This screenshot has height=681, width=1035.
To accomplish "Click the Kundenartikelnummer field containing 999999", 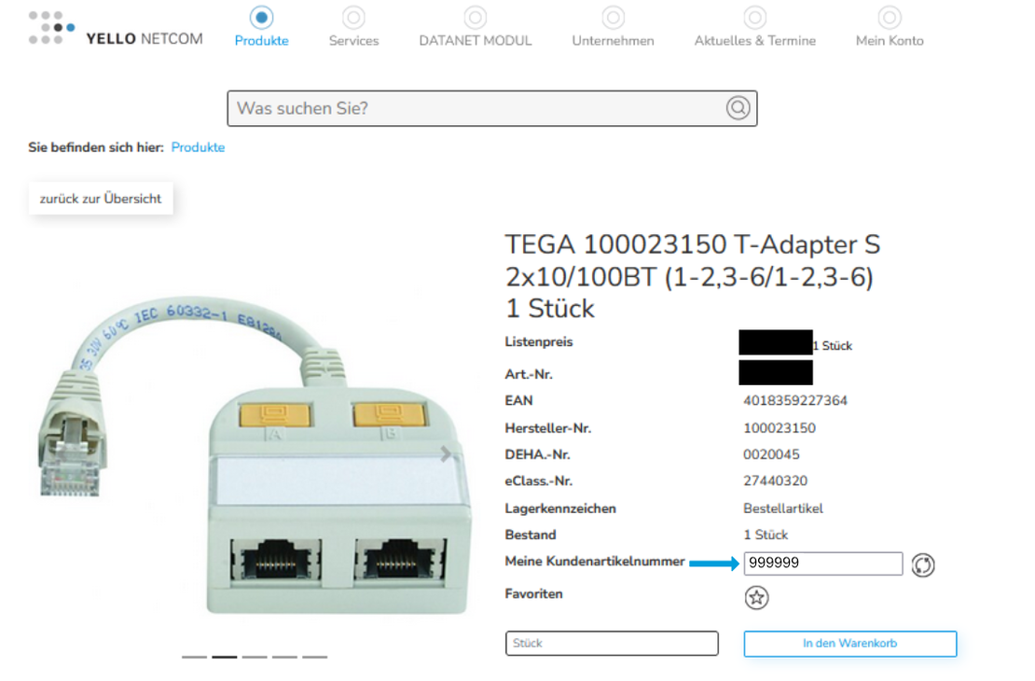I will 823,563.
